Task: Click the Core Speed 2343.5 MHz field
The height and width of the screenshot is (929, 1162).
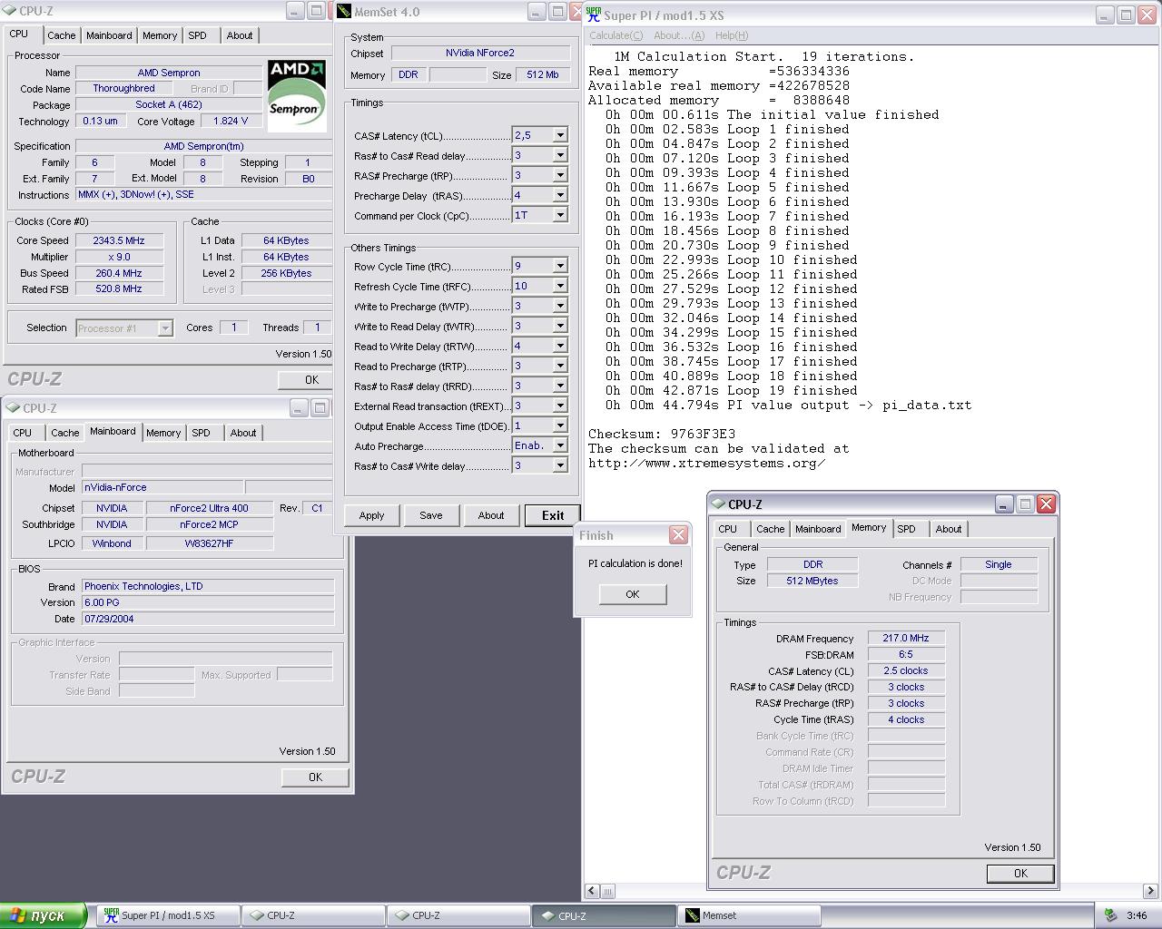Action: [119, 240]
